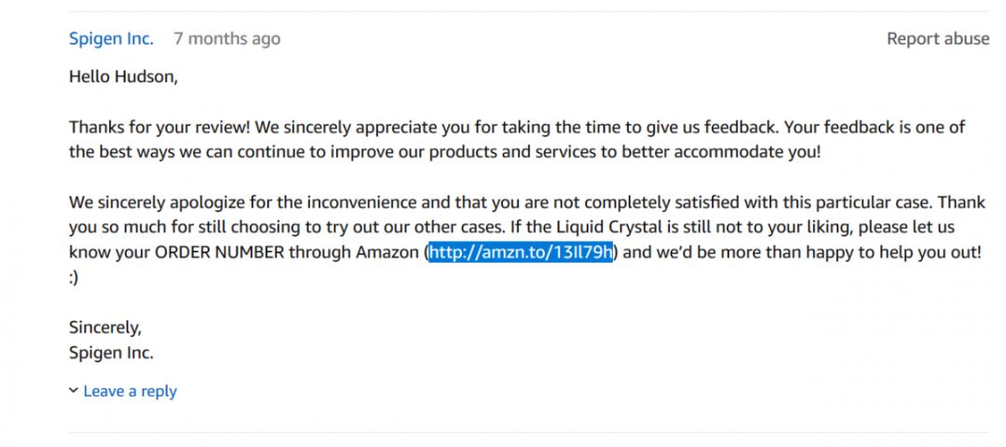The image size is (1006, 447).
Task: Expand the Leave a reply section
Action: pyautogui.click(x=129, y=391)
